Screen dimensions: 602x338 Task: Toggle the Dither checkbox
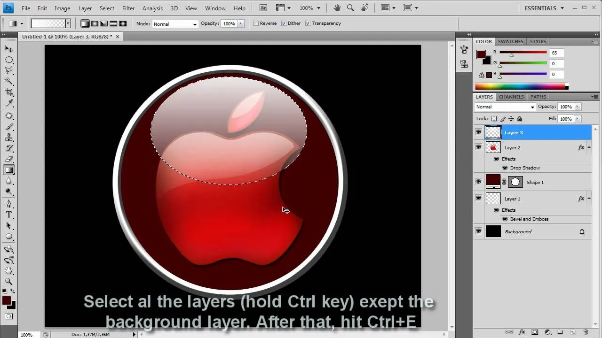[283, 23]
